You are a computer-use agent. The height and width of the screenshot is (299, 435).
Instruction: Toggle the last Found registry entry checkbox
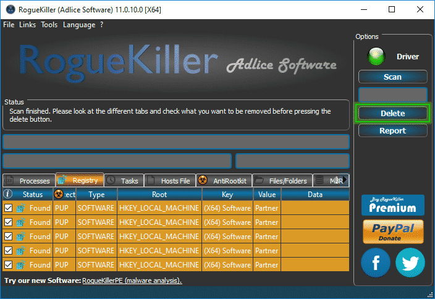[8, 265]
